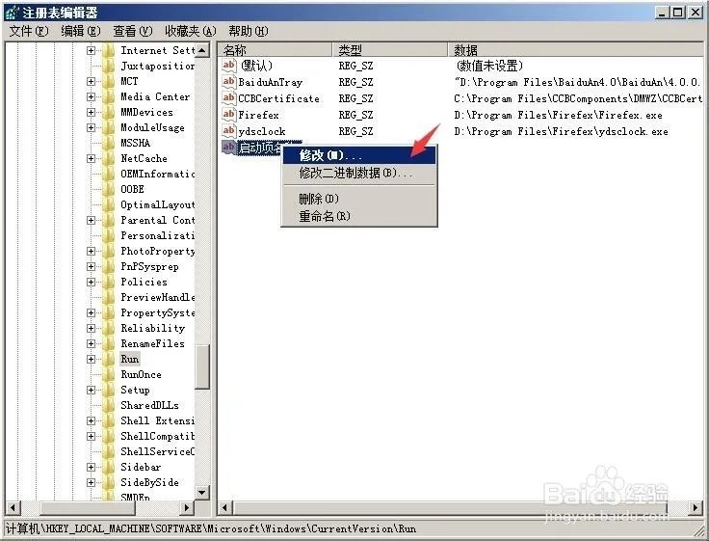This screenshot has height=541, width=709.
Task: Click the Firefex string value icon
Action: coord(229,114)
